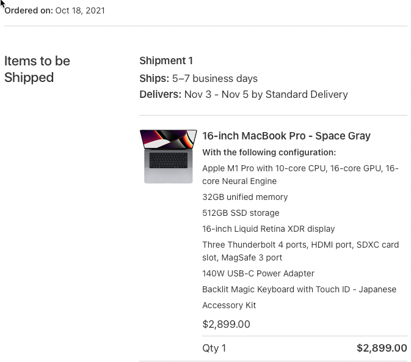The width and height of the screenshot is (411, 362).
Task: Click the 32GB unified memory line
Action: tap(245, 197)
